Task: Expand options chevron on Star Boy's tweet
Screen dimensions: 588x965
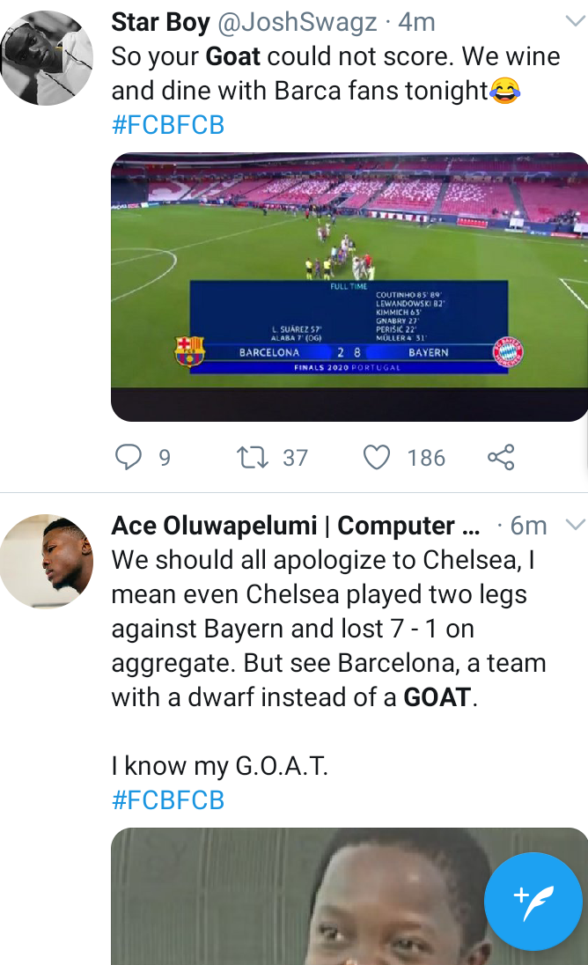Action: (x=575, y=21)
